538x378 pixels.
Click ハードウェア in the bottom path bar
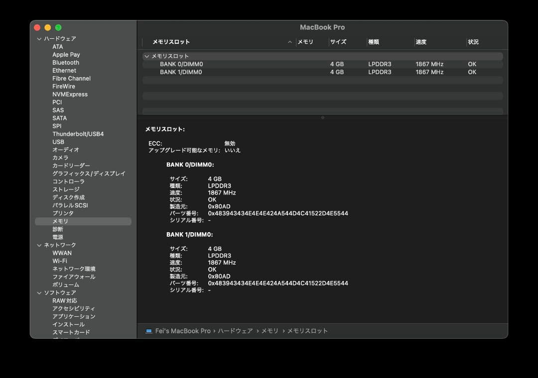click(234, 331)
